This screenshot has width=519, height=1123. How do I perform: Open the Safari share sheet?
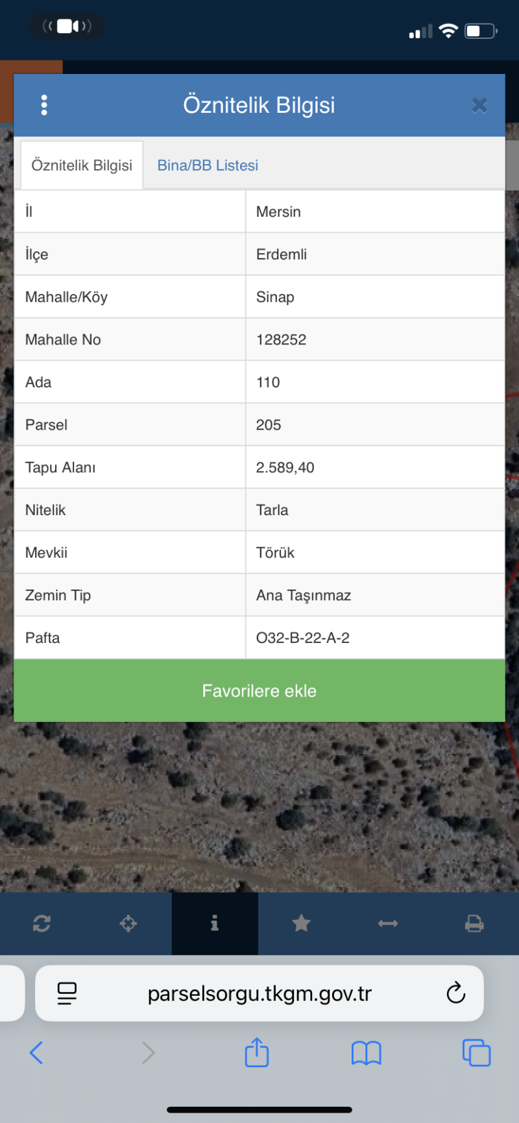coord(257,1052)
